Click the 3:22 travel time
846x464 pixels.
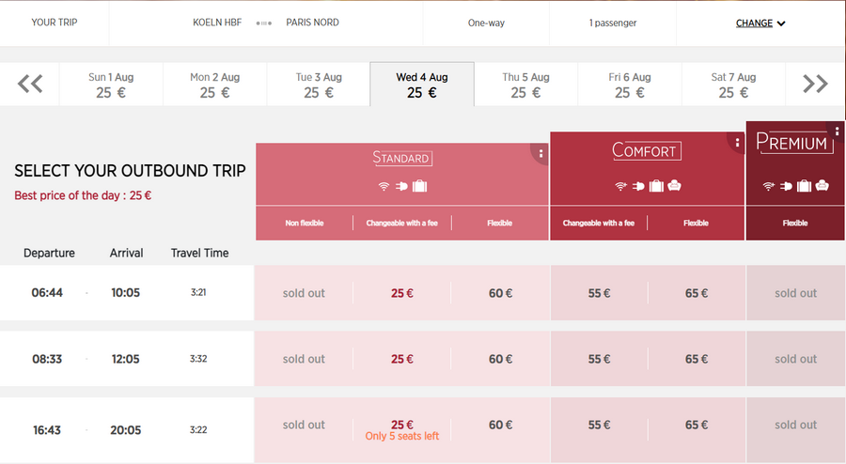[198, 429]
